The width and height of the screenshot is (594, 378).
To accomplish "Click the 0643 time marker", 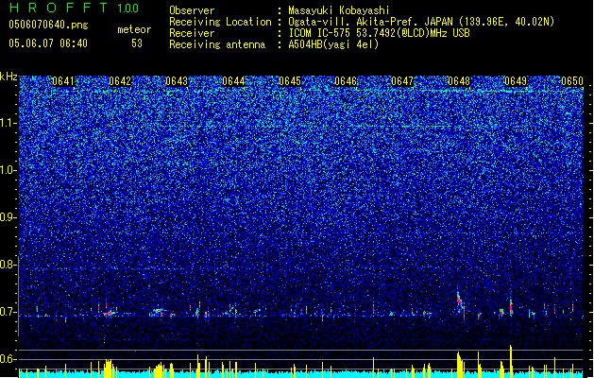I will pyautogui.click(x=177, y=81).
